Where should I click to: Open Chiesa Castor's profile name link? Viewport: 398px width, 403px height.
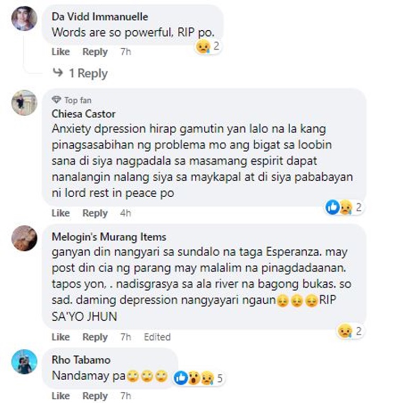84,114
